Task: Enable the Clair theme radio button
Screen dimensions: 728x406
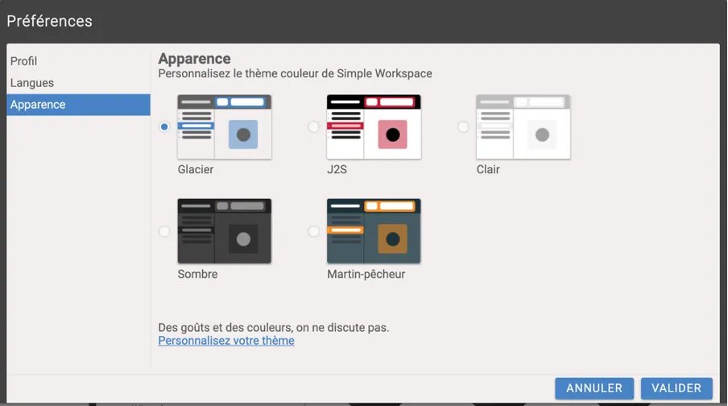Action: click(463, 127)
